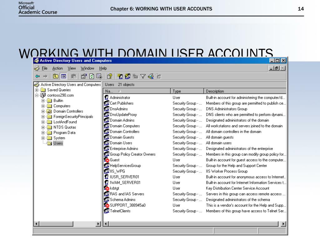Open the Window menu
Viewport: 320px width, 240px height.
[x=87, y=68]
